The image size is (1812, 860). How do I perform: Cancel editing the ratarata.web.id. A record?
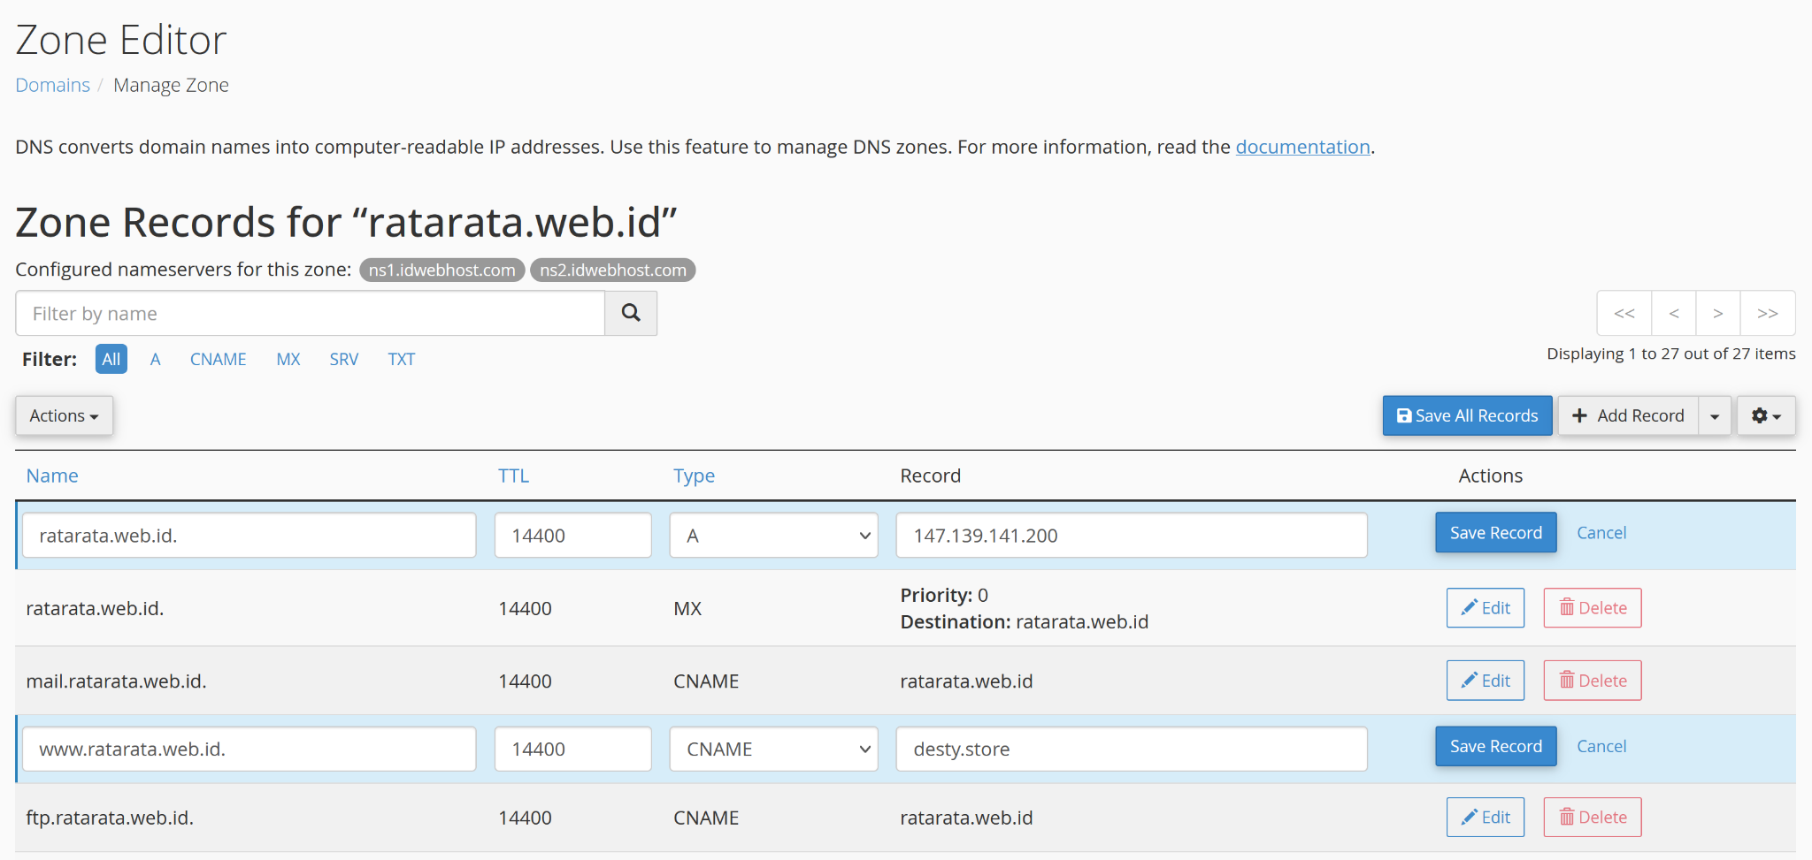[x=1601, y=533]
